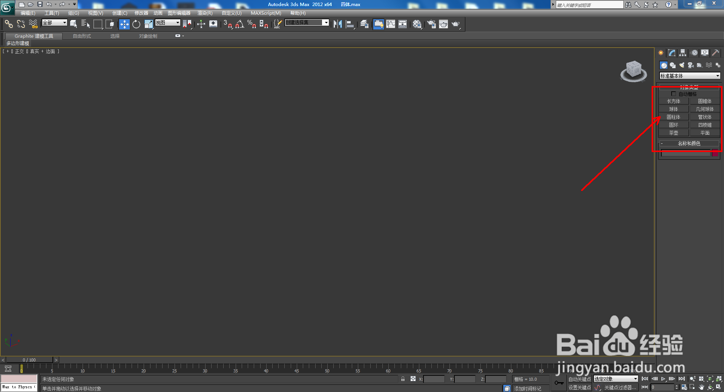Open the Curve Editor icon
This screenshot has width=724, height=392.
[x=391, y=24]
